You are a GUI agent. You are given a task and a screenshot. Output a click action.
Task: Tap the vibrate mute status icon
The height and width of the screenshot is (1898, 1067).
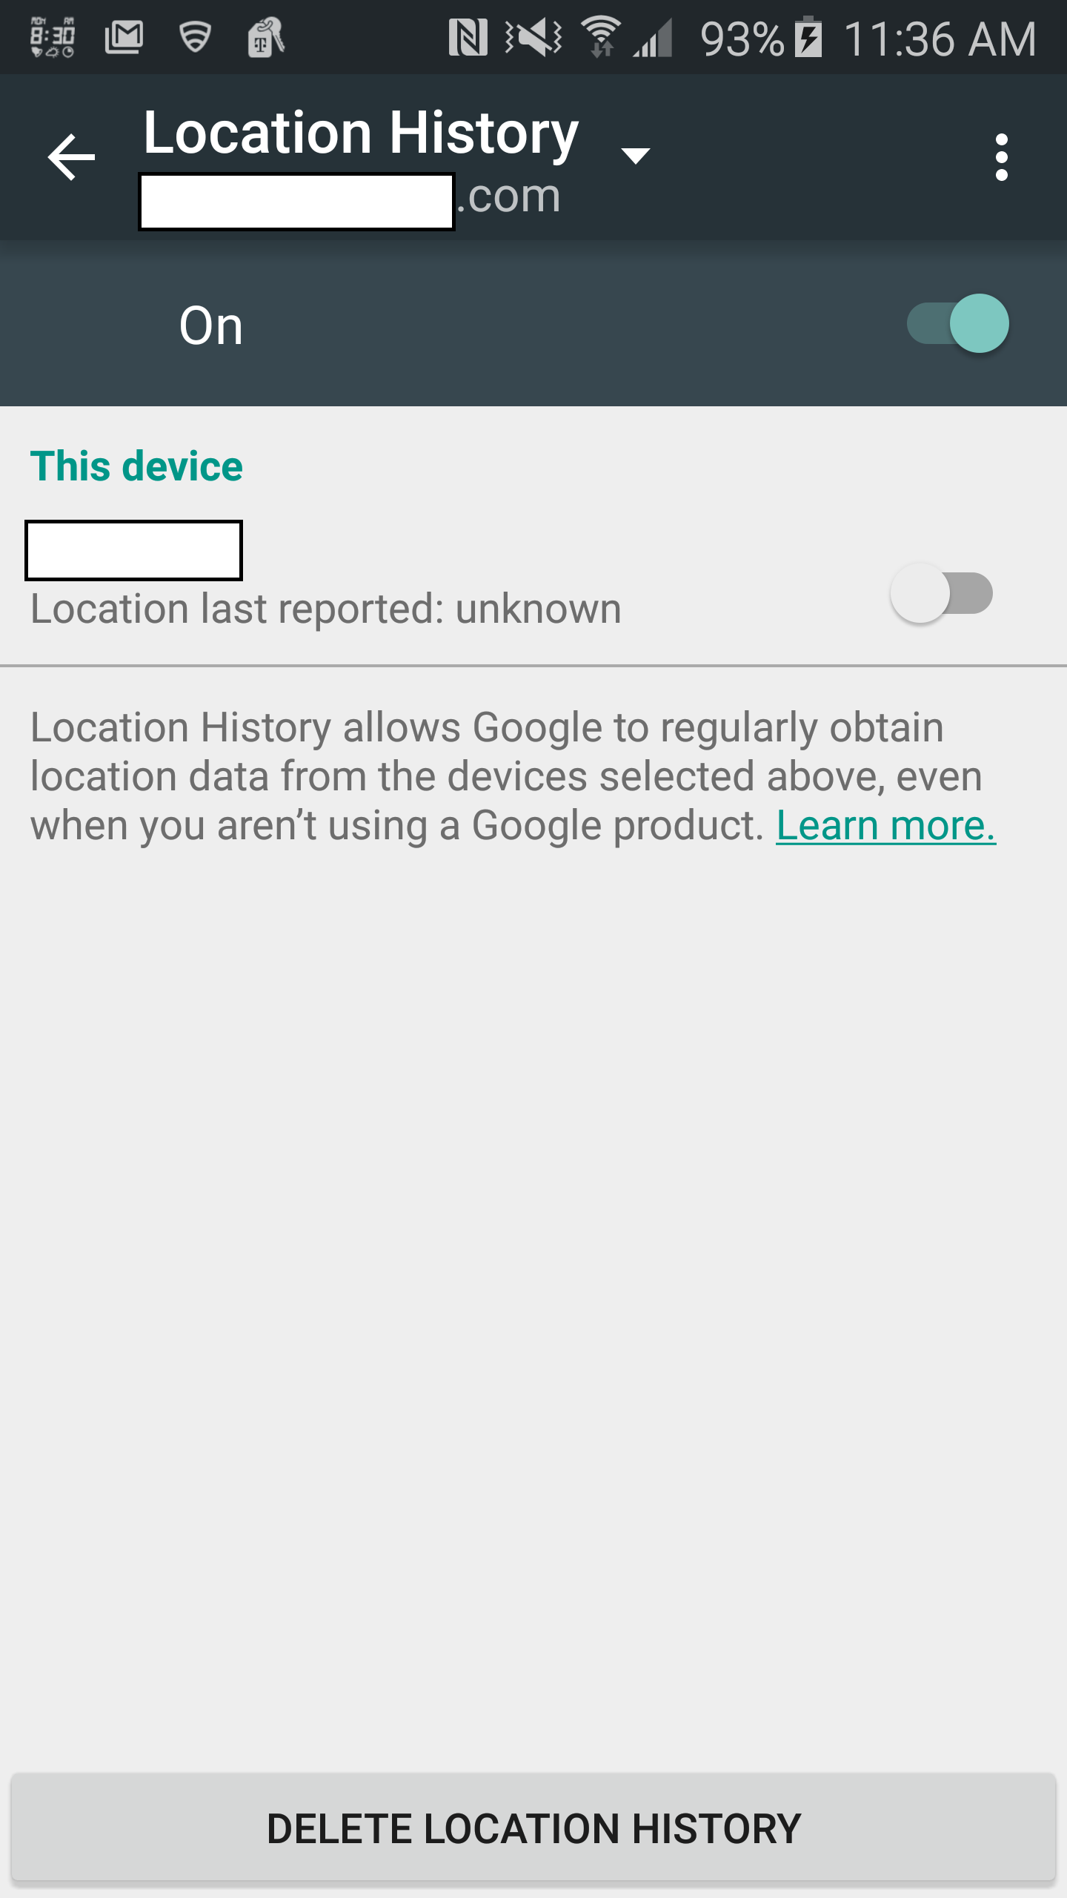[x=533, y=37]
